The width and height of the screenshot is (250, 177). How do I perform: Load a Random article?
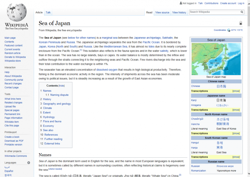[x=12, y=53]
